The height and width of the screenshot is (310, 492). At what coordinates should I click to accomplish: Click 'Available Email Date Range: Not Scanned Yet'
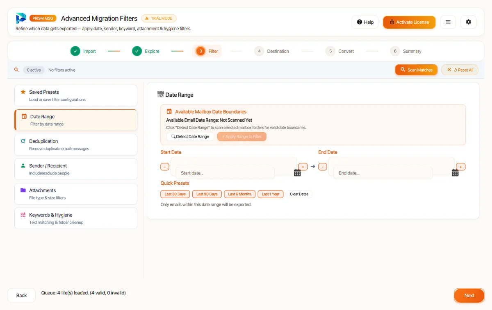(209, 120)
